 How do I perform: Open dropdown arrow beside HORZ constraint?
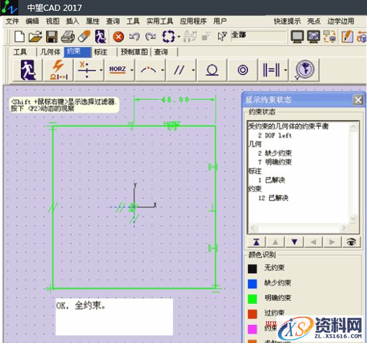132,70
